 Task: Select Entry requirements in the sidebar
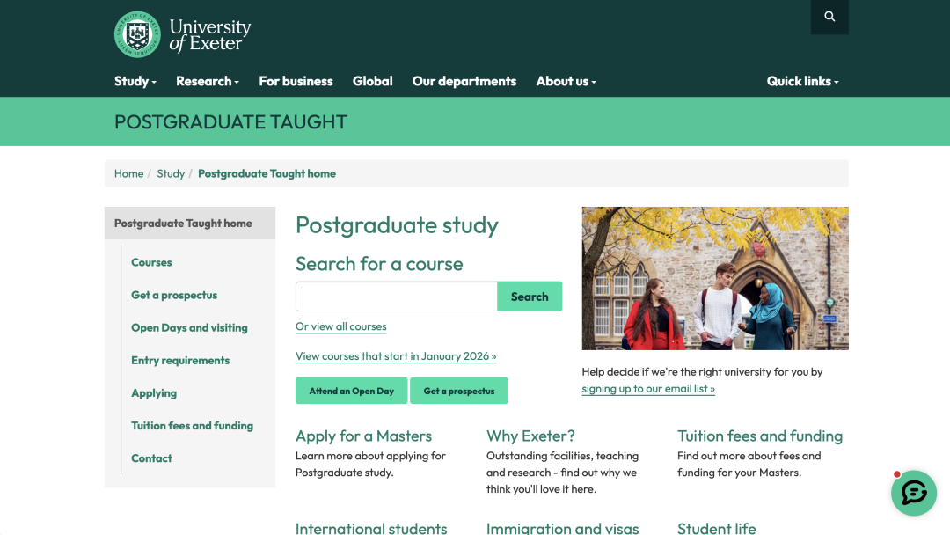point(180,361)
